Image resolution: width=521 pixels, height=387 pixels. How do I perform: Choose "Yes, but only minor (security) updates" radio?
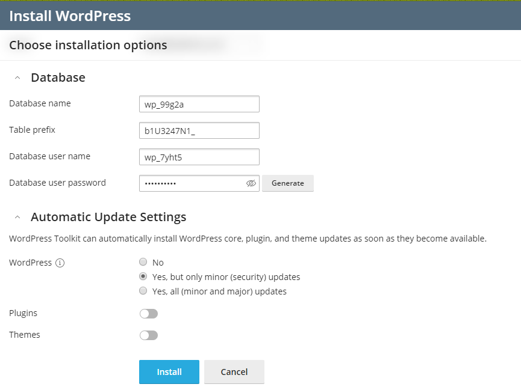pyautogui.click(x=143, y=277)
